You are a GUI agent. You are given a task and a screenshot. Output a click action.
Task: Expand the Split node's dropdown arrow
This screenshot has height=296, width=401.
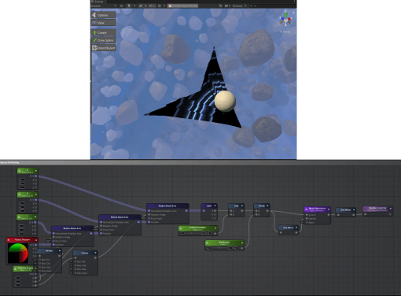click(x=215, y=205)
